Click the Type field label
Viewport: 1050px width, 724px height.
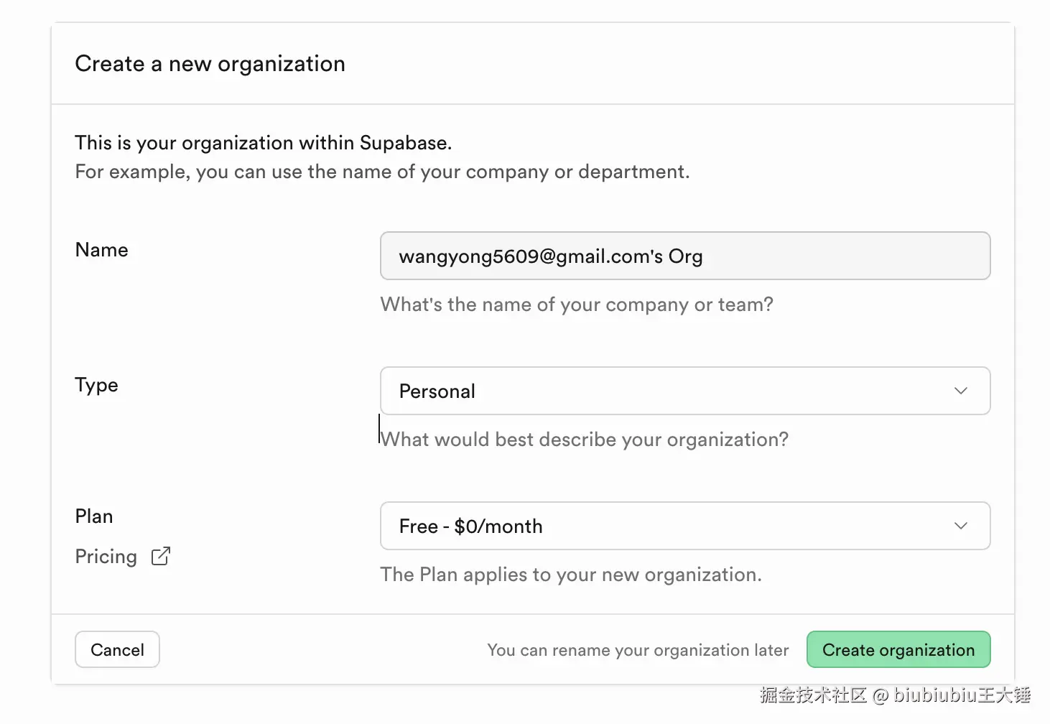(x=97, y=385)
